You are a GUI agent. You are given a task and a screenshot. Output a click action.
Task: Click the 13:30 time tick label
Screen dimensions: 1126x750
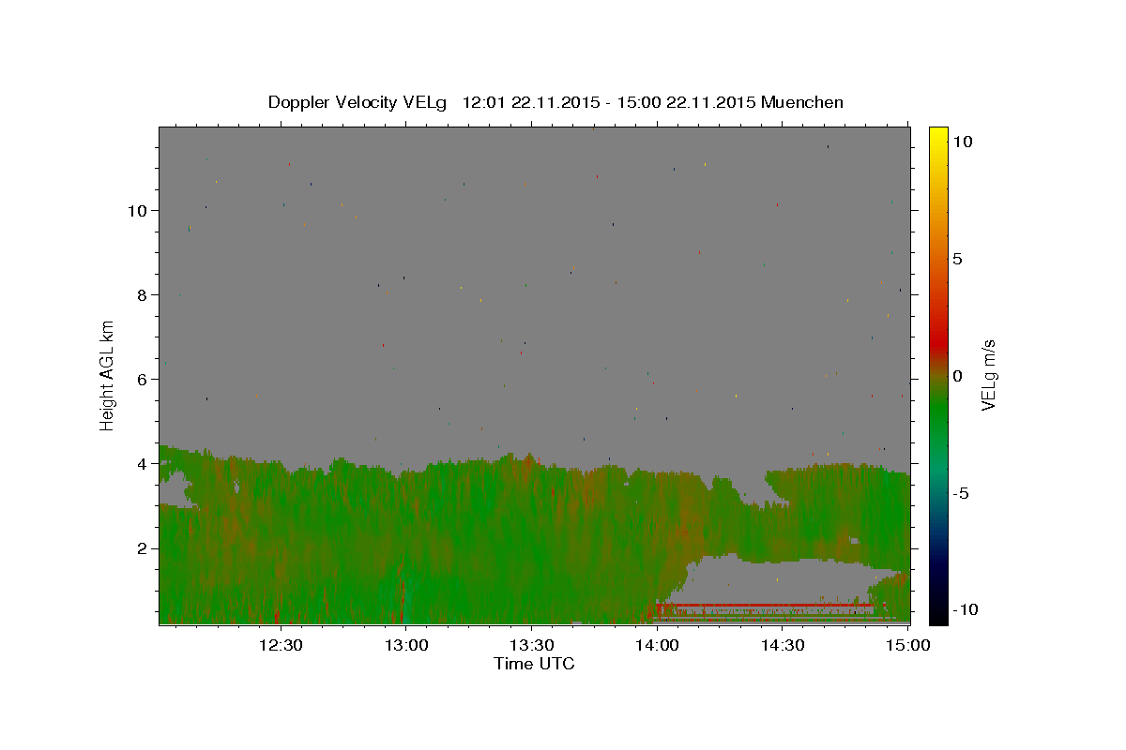[x=532, y=645]
